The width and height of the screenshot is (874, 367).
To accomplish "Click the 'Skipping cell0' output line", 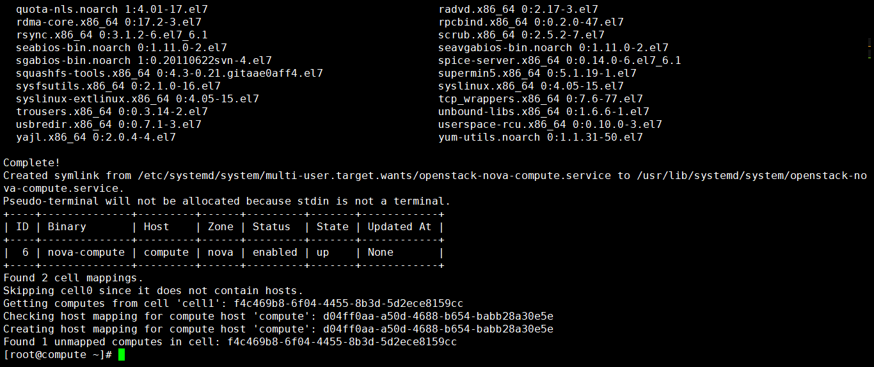I will [154, 291].
